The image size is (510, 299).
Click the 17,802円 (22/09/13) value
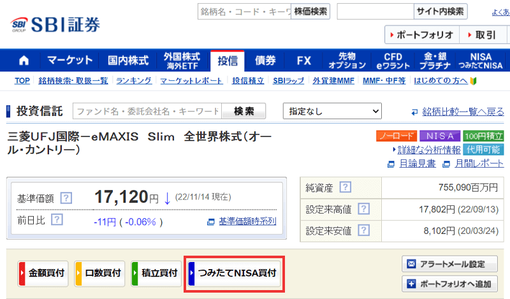tap(458, 209)
